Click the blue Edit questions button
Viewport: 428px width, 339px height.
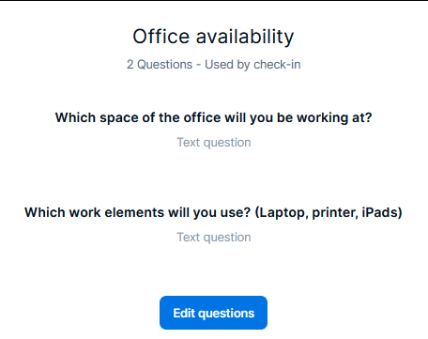tap(213, 313)
